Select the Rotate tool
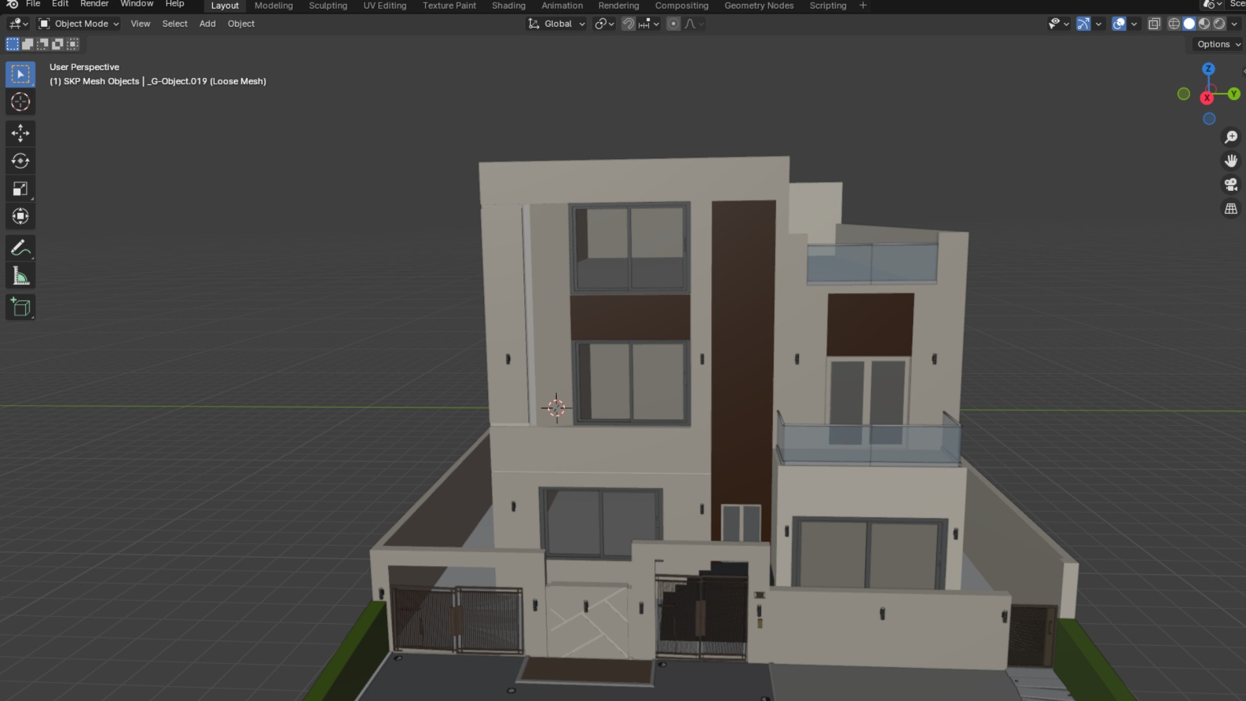Viewport: 1246px width, 701px height. click(x=20, y=161)
